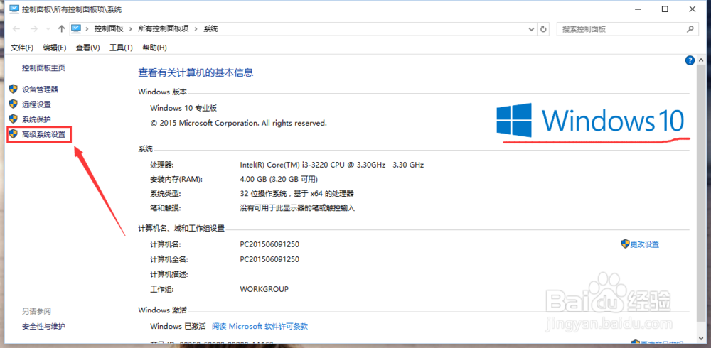
Task: Open 系统保护 link
Action: pyautogui.click(x=36, y=119)
